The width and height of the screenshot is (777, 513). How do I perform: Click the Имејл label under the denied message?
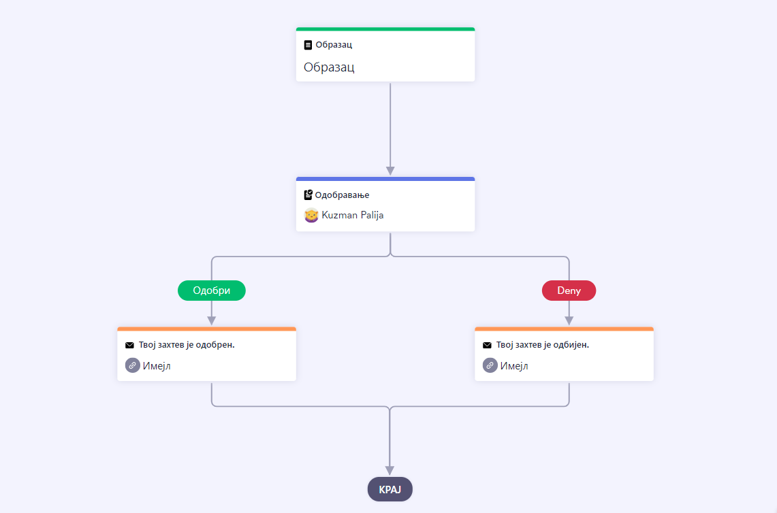point(514,366)
